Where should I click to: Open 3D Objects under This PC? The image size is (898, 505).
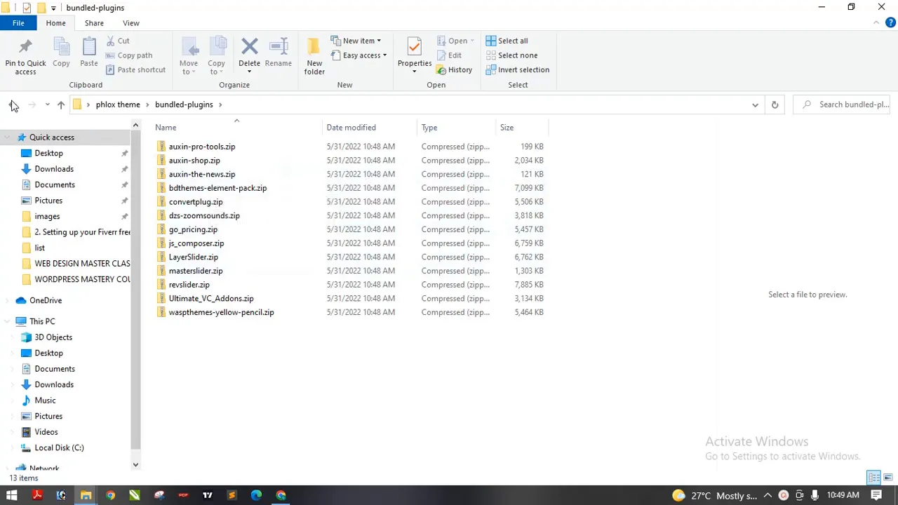pos(53,337)
